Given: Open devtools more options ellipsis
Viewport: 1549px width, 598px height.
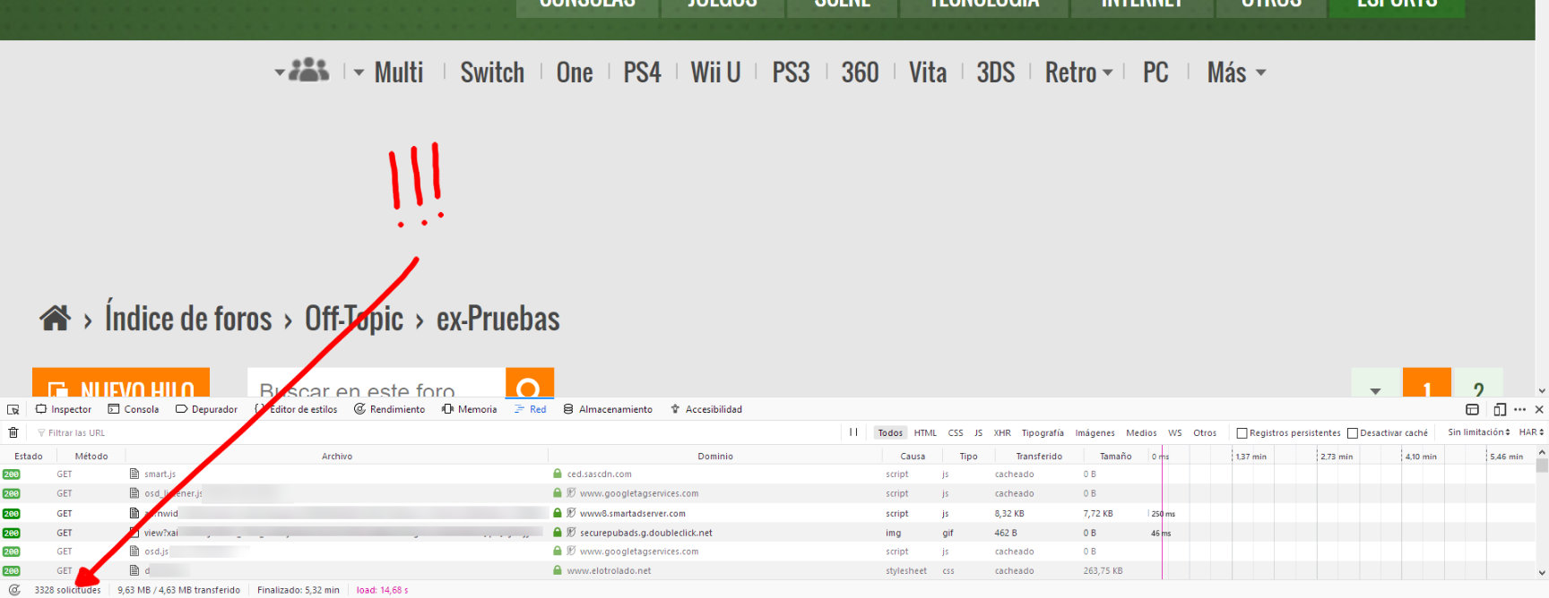Looking at the screenshot, I should click(1519, 409).
